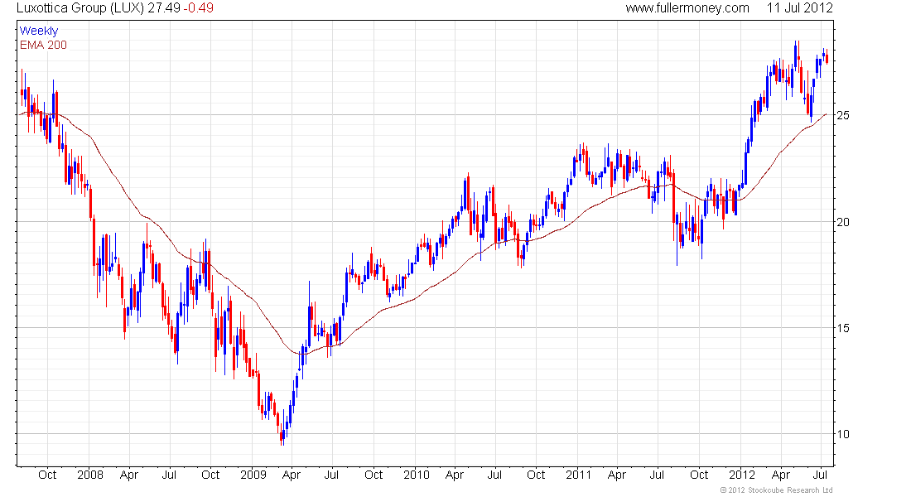
Task: Open the www.fullermoney.com link
Action: click(687, 8)
